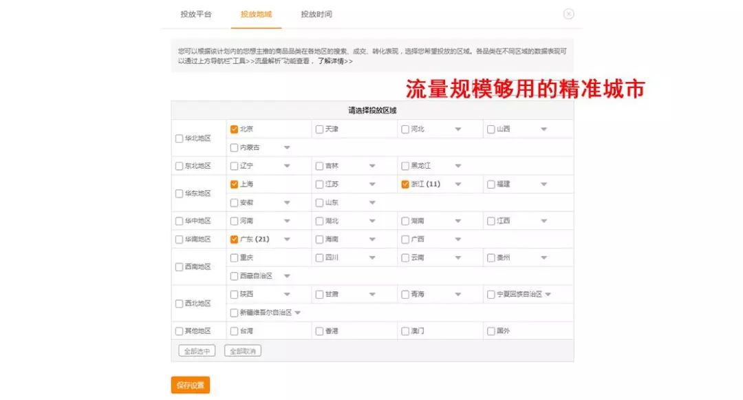Enable the 香港 checkbox
743x400 pixels.
click(319, 330)
